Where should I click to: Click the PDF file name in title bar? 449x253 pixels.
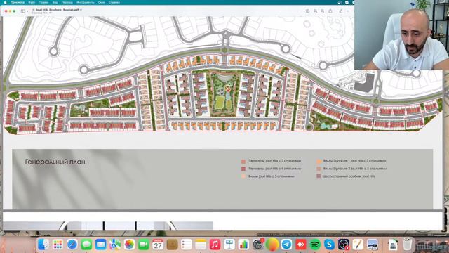point(57,10)
